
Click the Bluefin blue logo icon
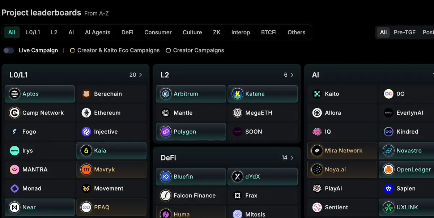tap(166, 177)
